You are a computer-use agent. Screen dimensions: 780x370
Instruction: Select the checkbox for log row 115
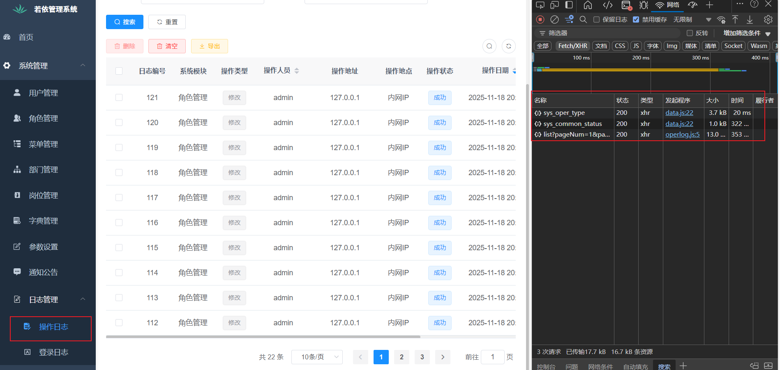point(119,248)
